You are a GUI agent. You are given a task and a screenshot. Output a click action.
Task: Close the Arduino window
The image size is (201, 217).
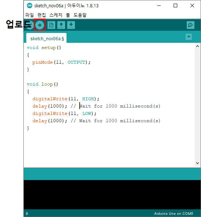pos(192,6)
